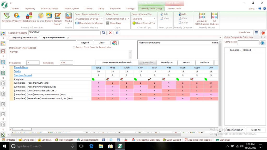Open the Relationship remedy tool
Viewport: 267px width, 150px height.
29,17
